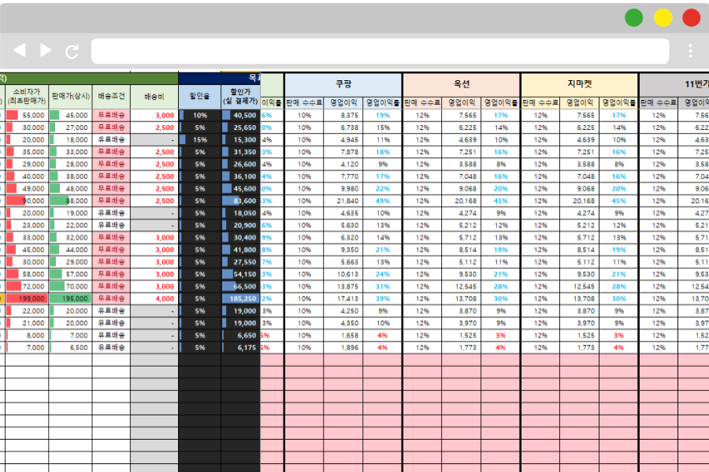Select 45% in the 옥션 margin column
This screenshot has width=709, height=472.
point(500,201)
